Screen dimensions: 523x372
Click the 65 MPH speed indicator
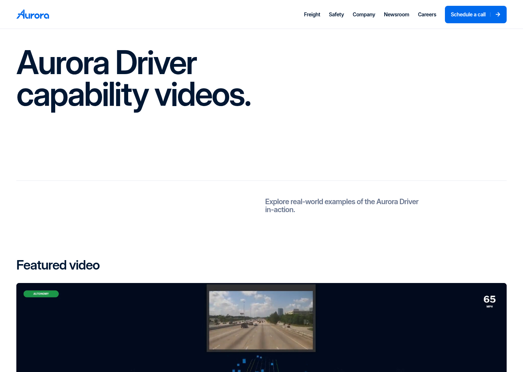coord(490,301)
